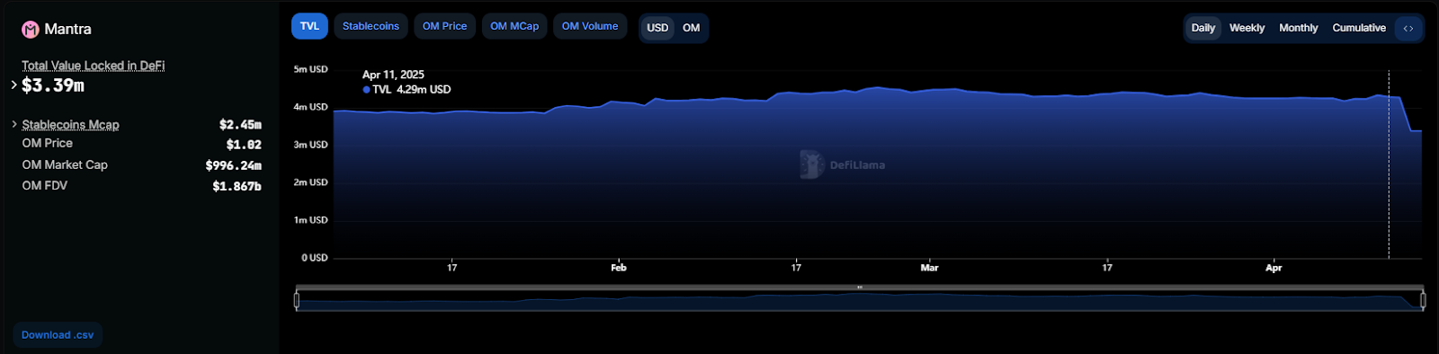
Task: Select the Weekly interval tab
Action: point(1247,28)
